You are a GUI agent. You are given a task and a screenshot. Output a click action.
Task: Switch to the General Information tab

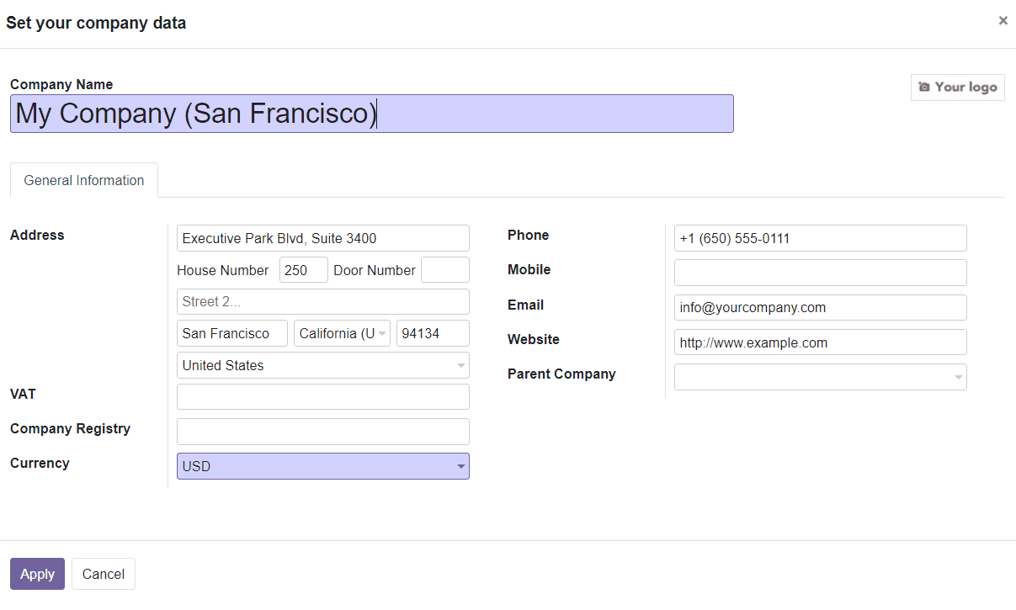point(83,180)
